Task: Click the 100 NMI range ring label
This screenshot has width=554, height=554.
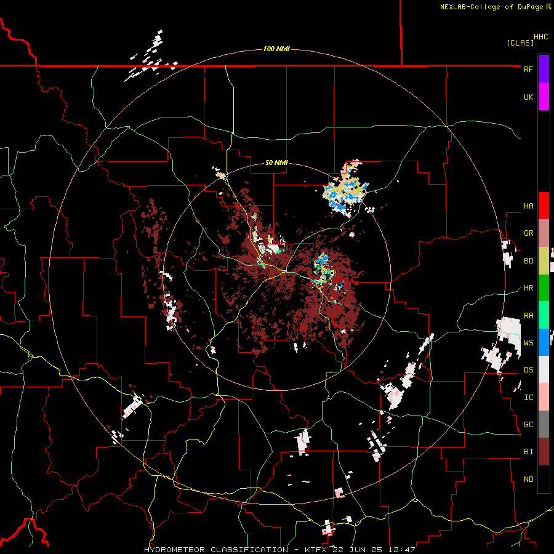Action: tap(276, 49)
